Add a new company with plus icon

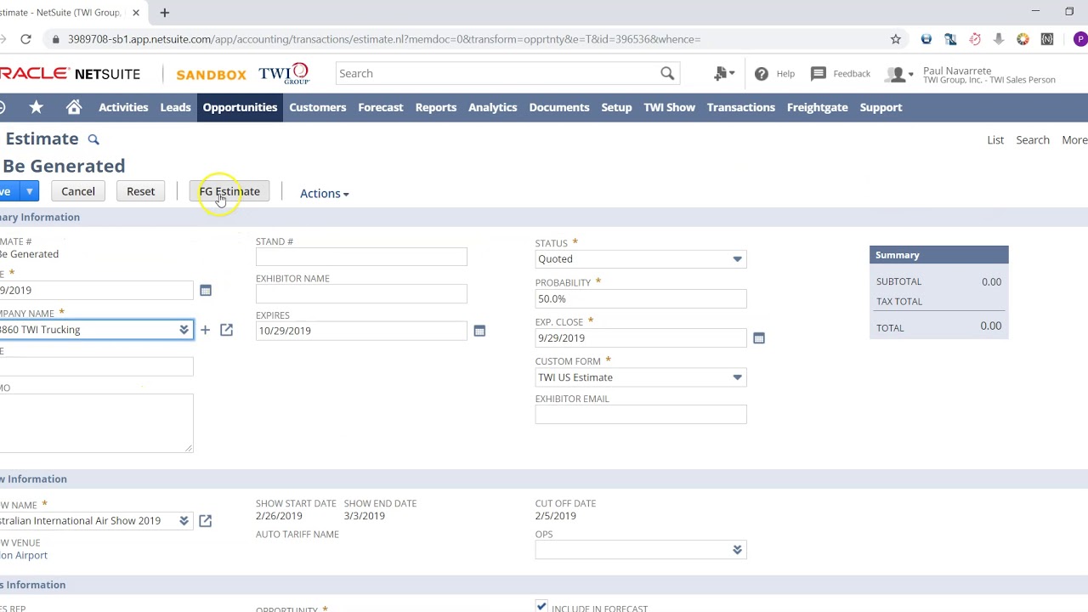[x=205, y=330]
